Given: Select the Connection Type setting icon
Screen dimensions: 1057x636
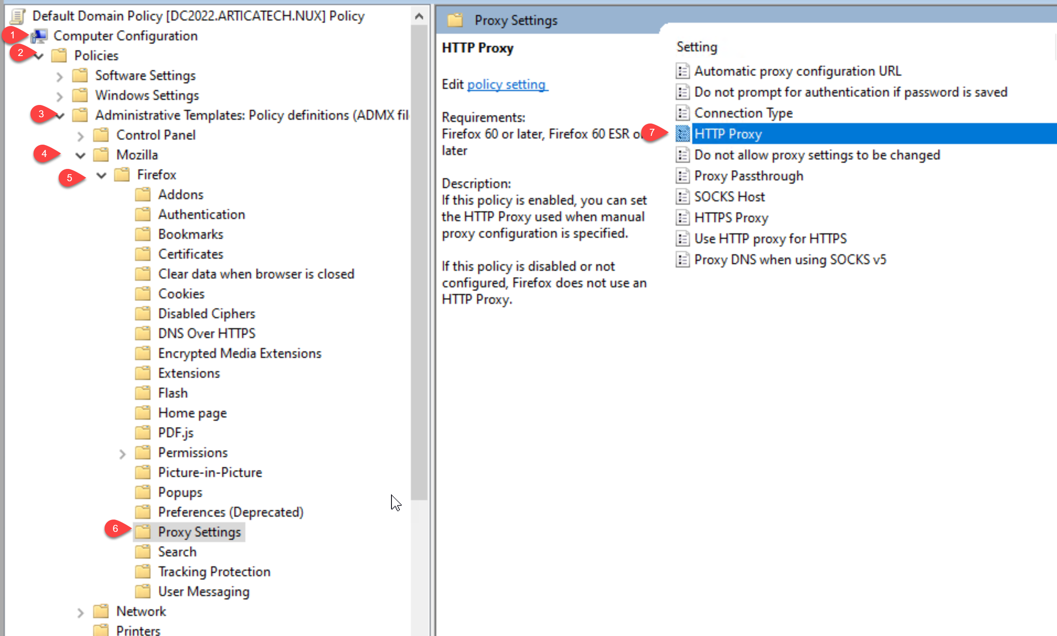Looking at the screenshot, I should 682,112.
